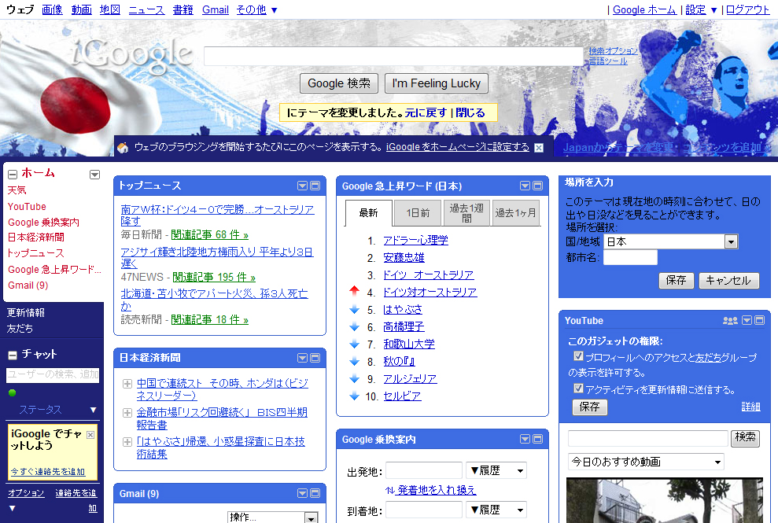Click the キャンセル button in location settings
The width and height of the screenshot is (778, 523).
[728, 281]
